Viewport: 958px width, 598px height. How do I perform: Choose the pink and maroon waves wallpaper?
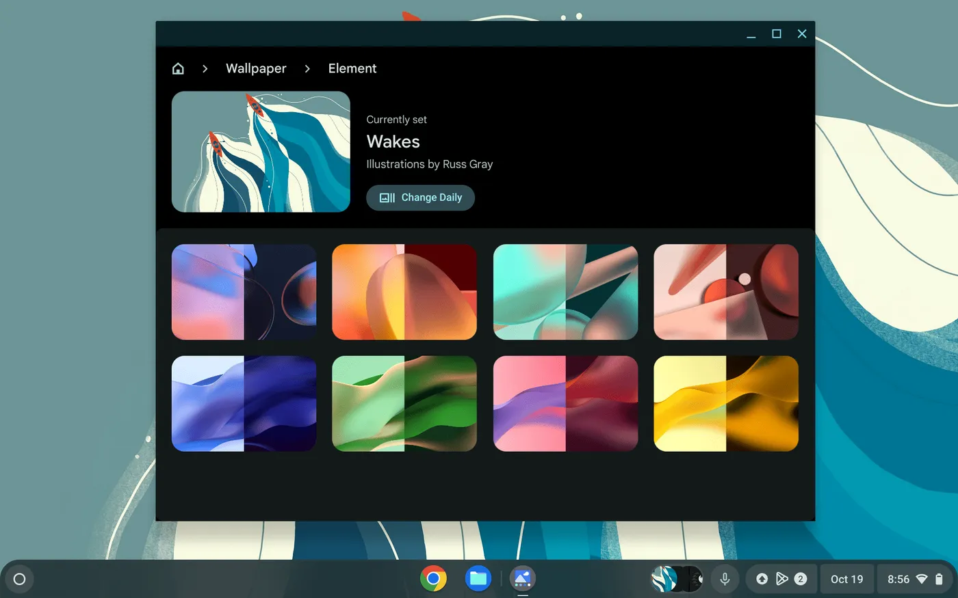tap(565, 403)
